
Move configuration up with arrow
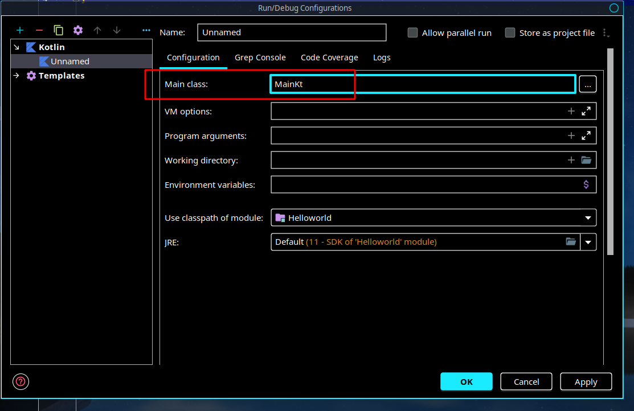tap(97, 30)
